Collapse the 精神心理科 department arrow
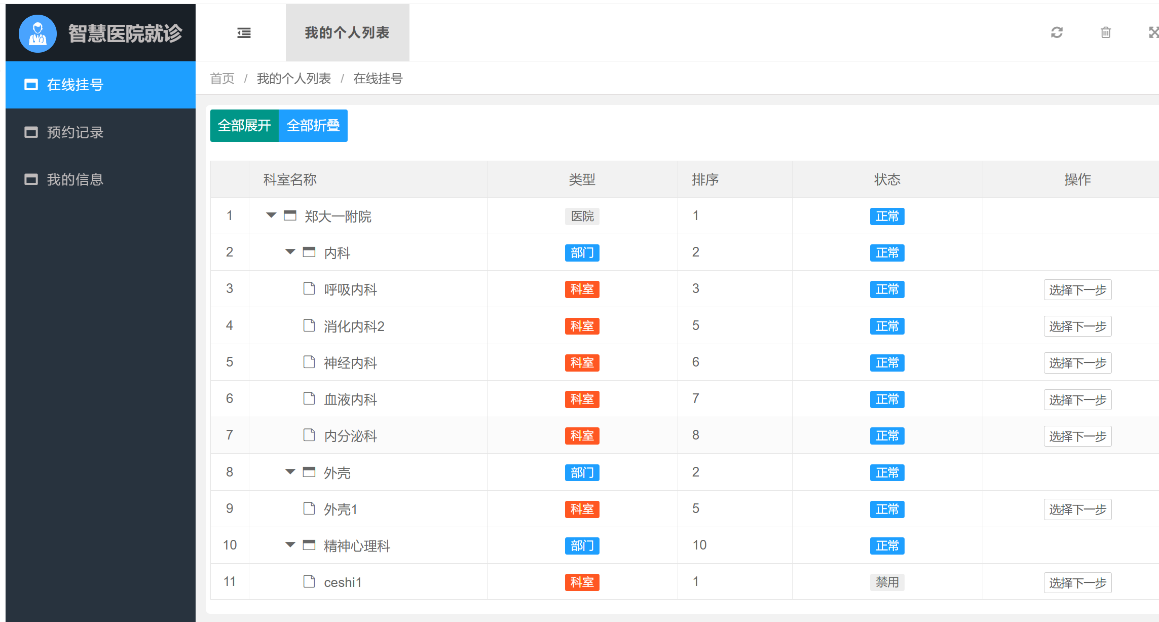The width and height of the screenshot is (1159, 622). pyautogui.click(x=290, y=545)
